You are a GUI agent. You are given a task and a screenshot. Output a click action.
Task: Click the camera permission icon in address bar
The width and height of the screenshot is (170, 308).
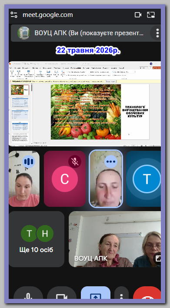click(x=138, y=15)
